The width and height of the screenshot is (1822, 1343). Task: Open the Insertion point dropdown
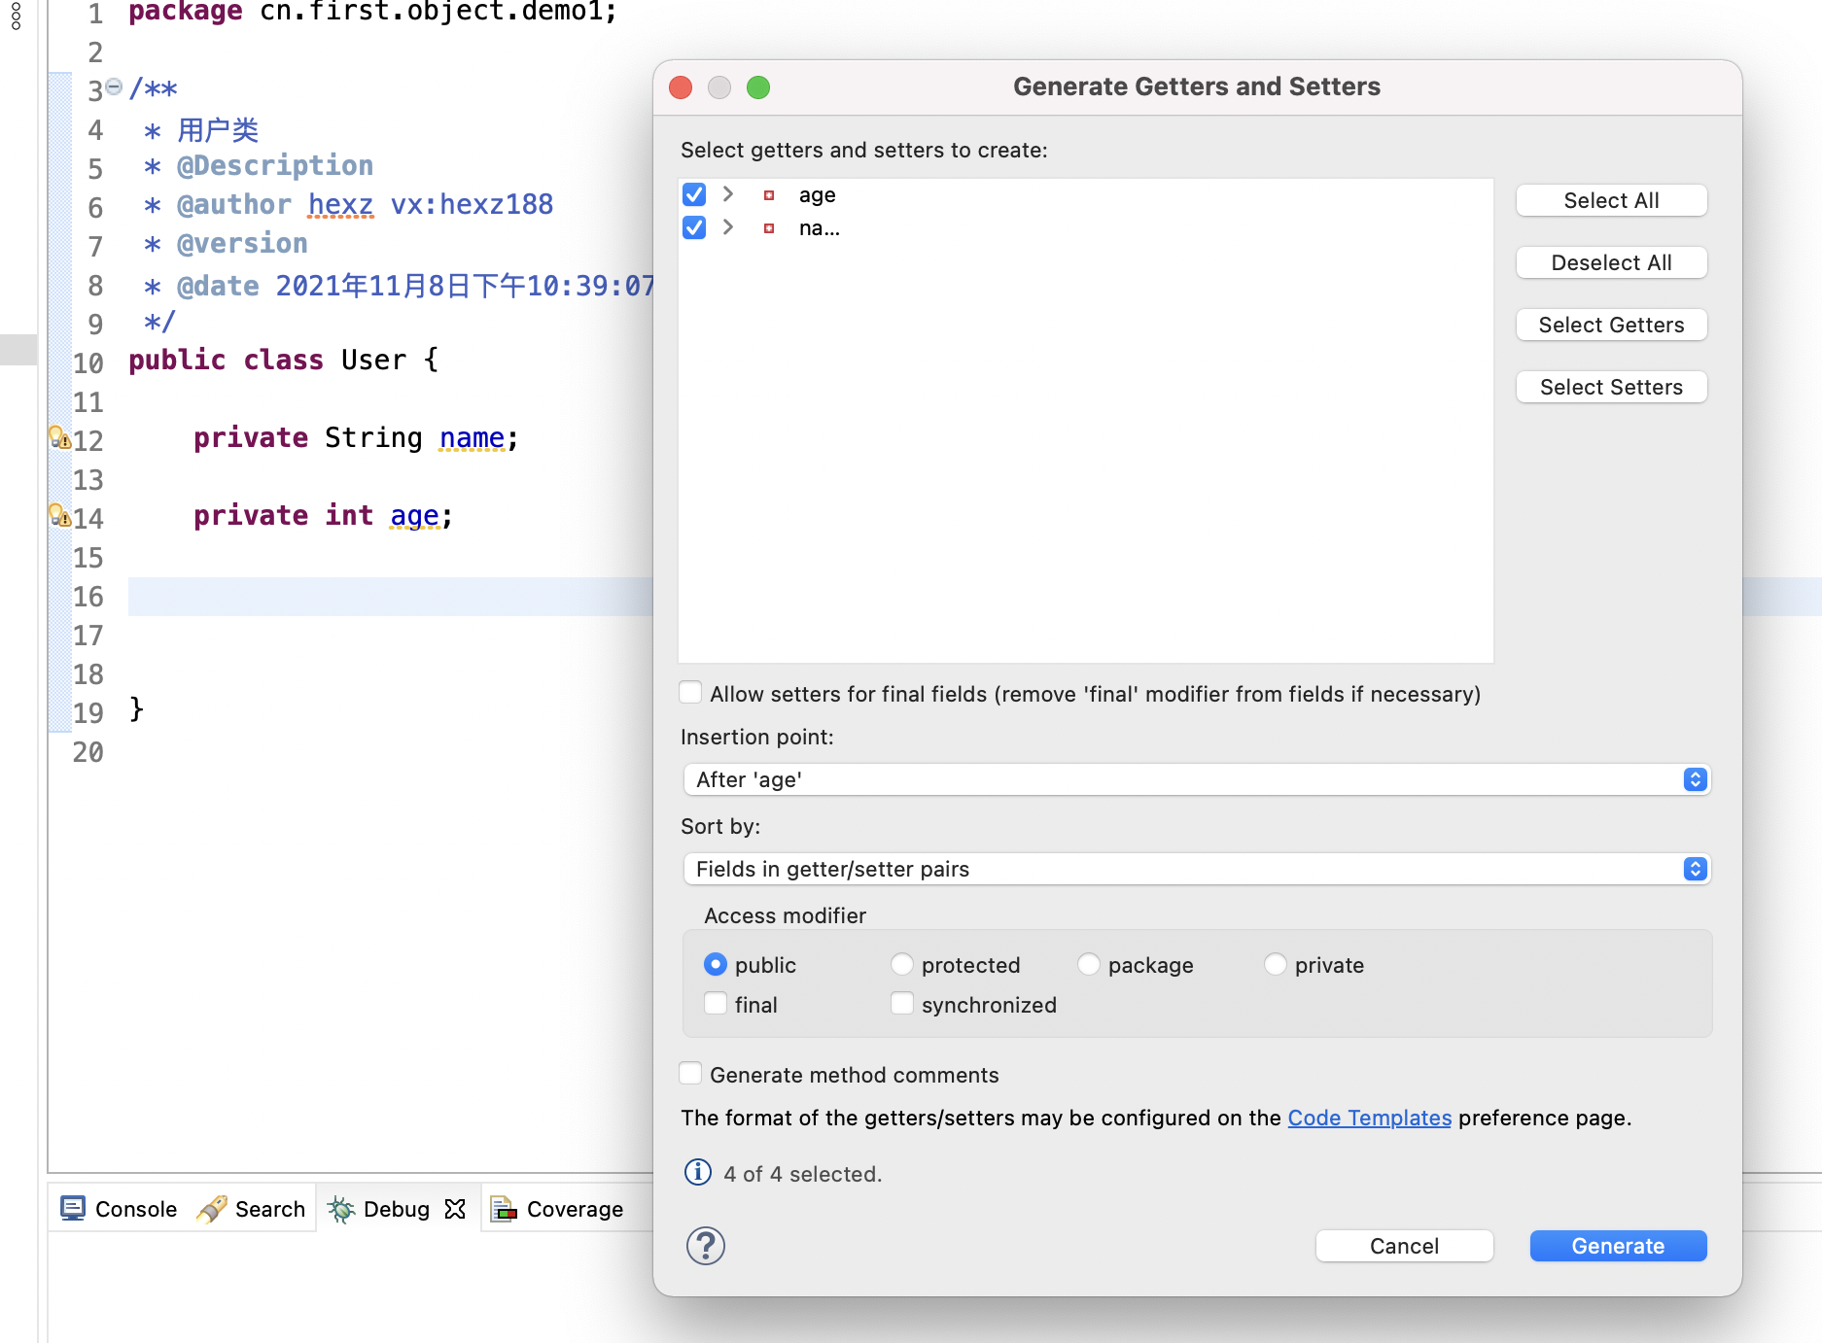1196,779
